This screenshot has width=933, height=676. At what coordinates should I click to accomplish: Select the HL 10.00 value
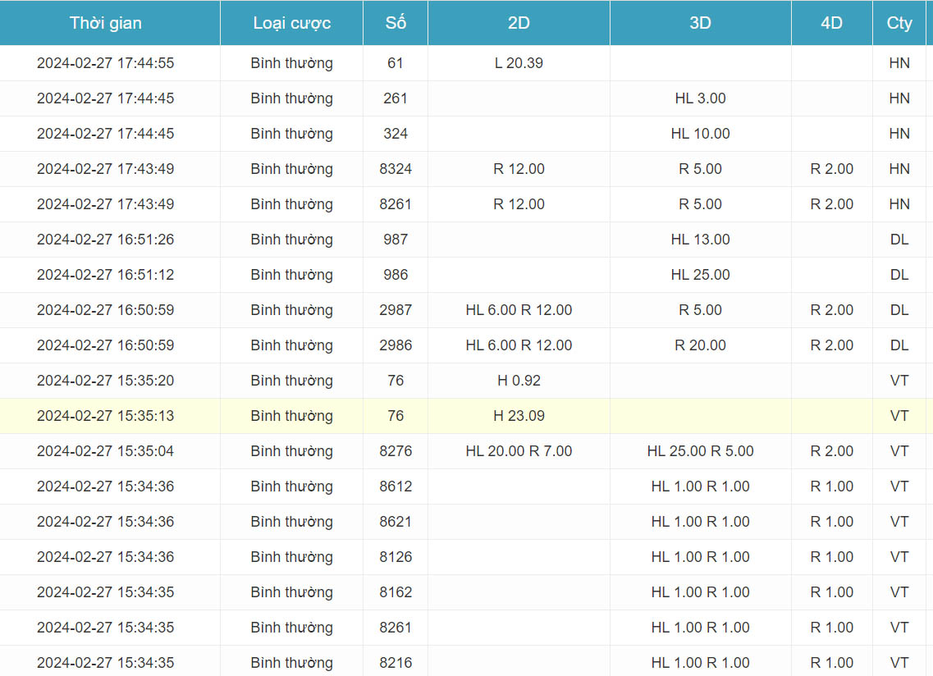pos(700,133)
